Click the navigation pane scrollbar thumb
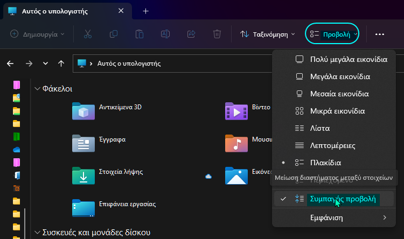This screenshot has width=404, height=239. point(25,223)
